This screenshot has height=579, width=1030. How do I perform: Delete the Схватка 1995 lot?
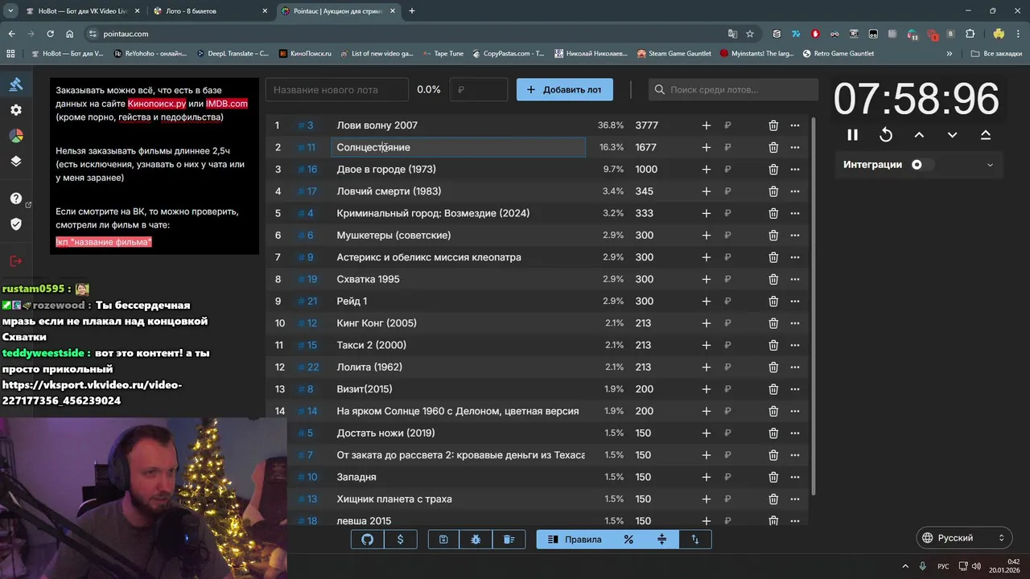click(773, 279)
